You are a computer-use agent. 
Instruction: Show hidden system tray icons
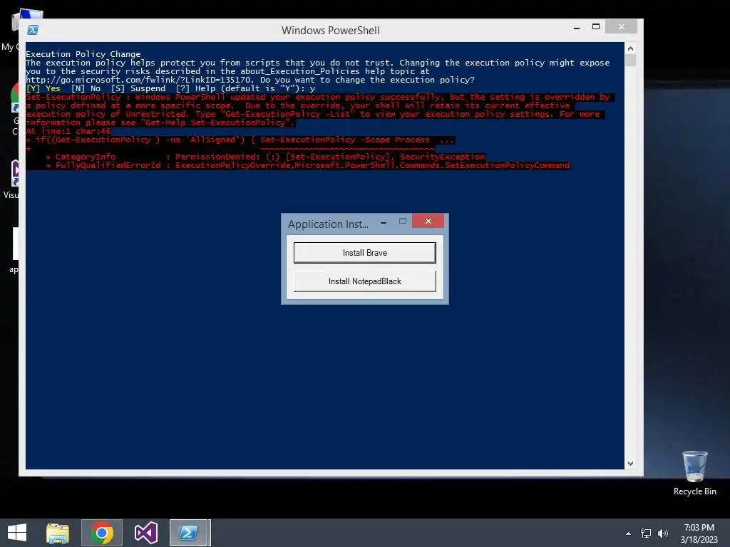click(629, 533)
